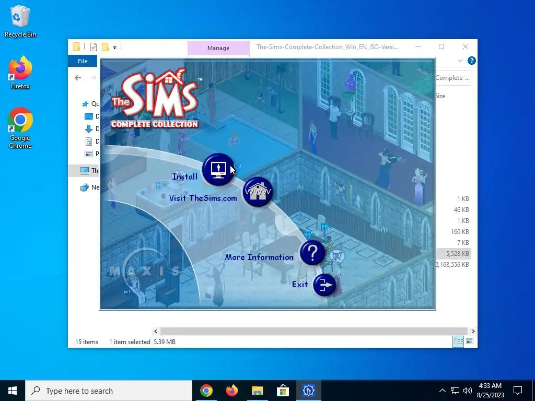Select the file row showing 160 KB

[x=453, y=231]
